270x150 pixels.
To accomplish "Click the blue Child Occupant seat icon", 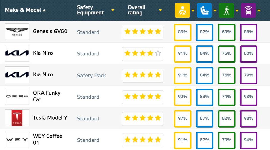I will 204,11.
